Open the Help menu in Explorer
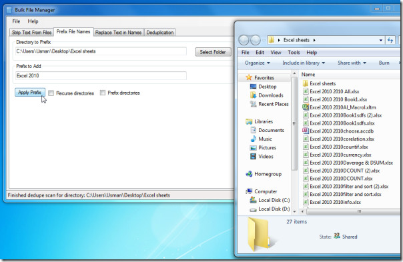Screen dimensions: 403x262 pos(312,53)
